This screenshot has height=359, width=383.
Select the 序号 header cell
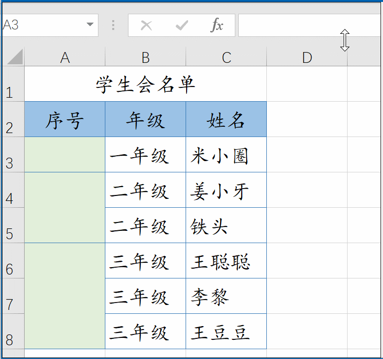[x=64, y=119]
